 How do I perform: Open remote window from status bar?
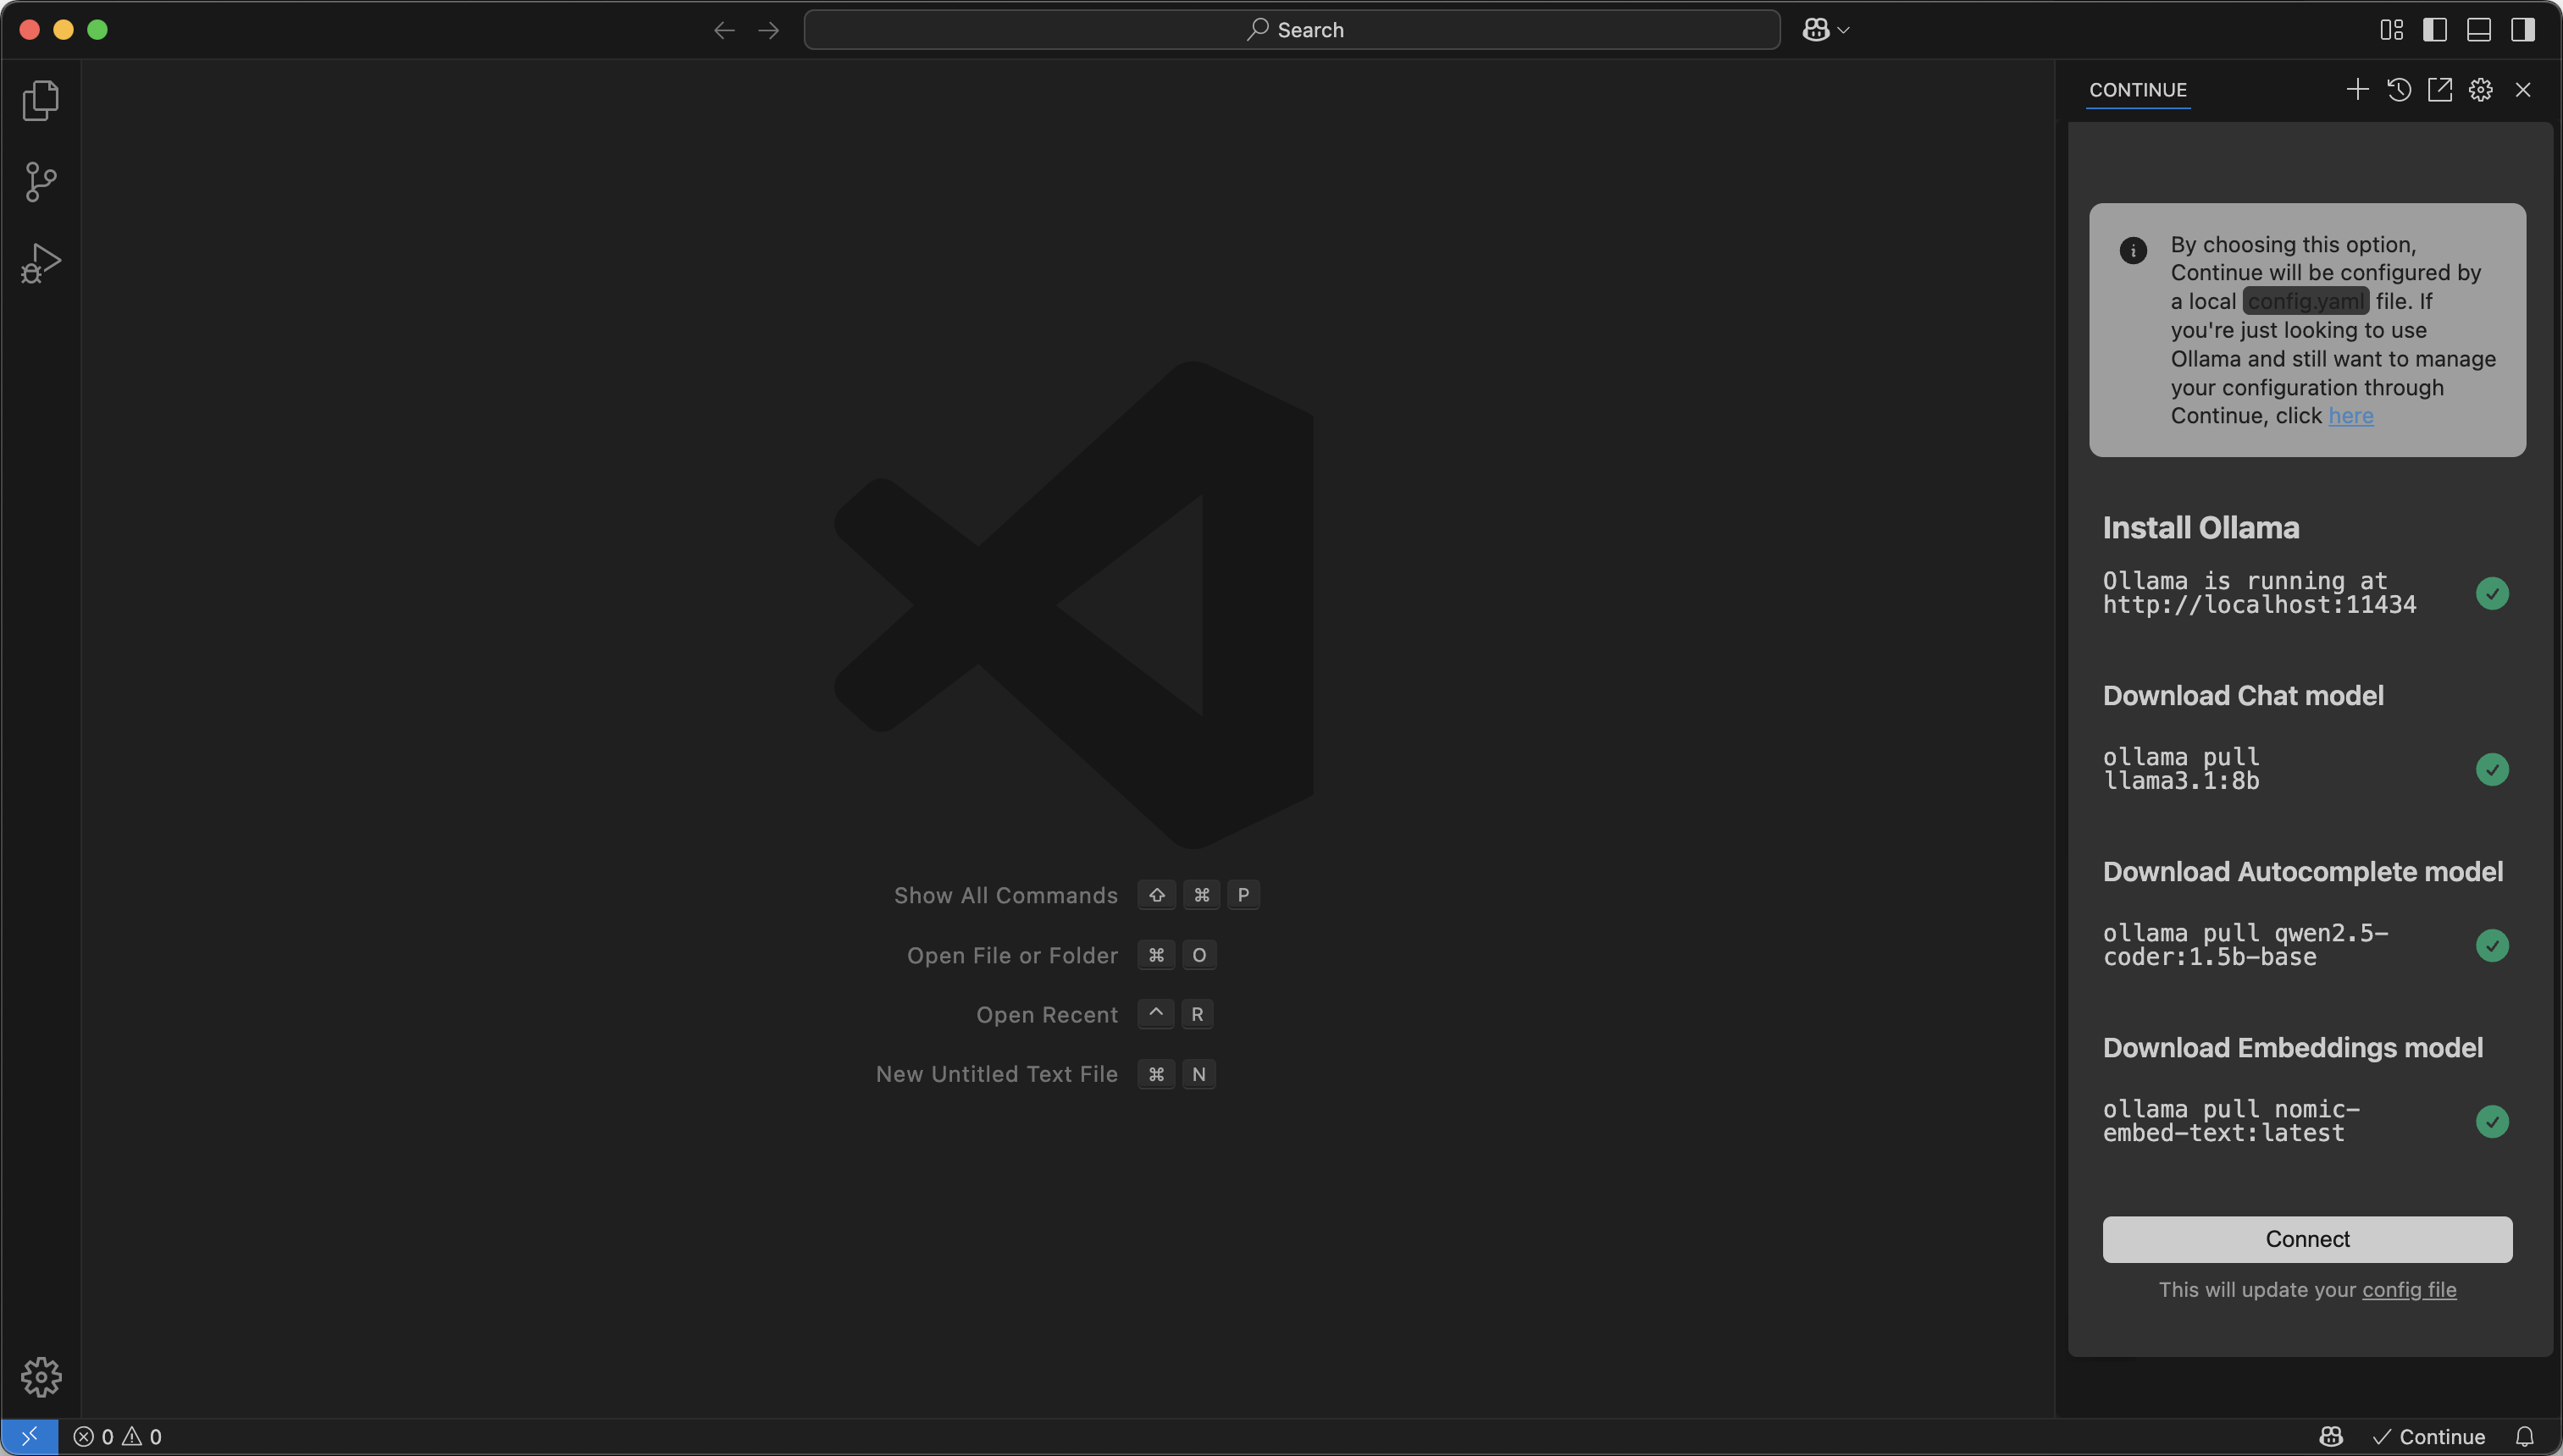pos(29,1437)
